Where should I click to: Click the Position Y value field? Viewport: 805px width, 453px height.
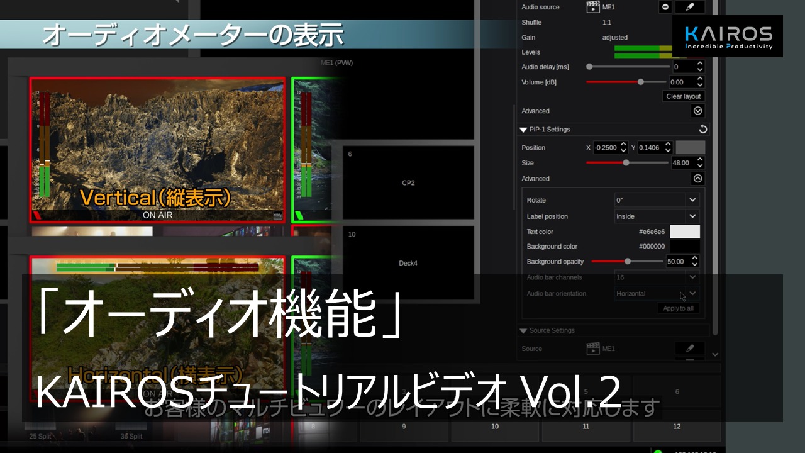[x=650, y=147]
